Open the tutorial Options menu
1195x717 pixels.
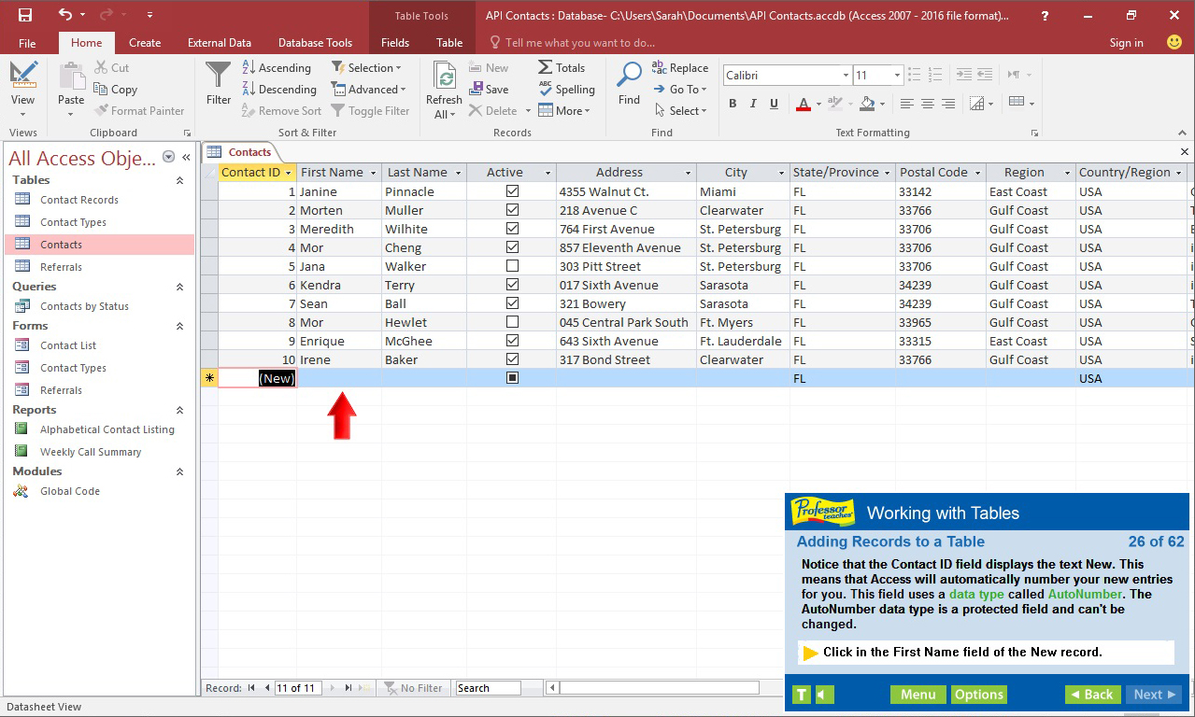pyautogui.click(x=978, y=694)
